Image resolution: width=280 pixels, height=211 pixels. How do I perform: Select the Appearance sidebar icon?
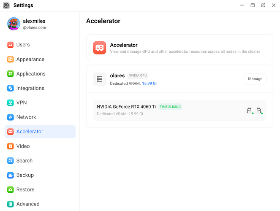pyautogui.click(x=11, y=59)
